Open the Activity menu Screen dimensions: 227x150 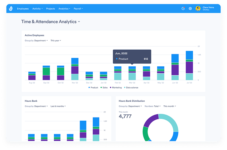point(37,9)
